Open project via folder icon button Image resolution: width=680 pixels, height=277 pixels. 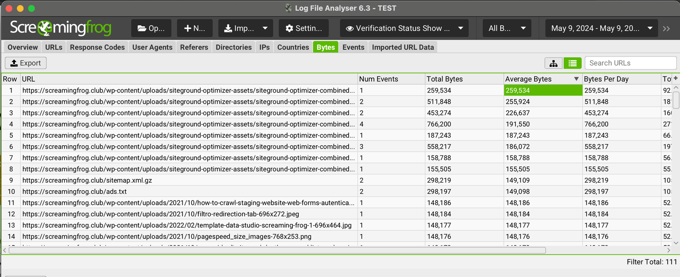coord(151,28)
